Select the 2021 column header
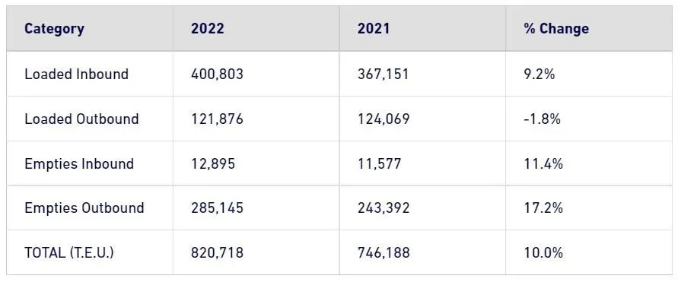Viewport: 681px width, 282px height. pyautogui.click(x=374, y=29)
